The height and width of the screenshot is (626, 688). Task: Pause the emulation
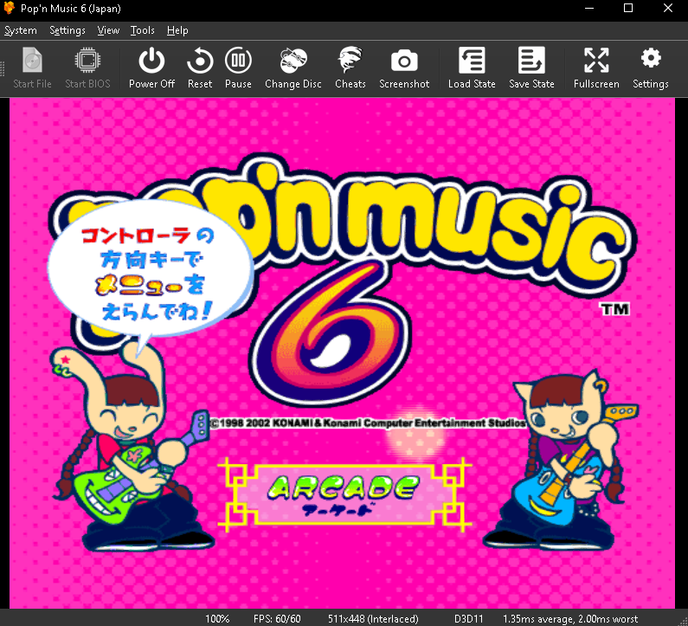pos(238,68)
